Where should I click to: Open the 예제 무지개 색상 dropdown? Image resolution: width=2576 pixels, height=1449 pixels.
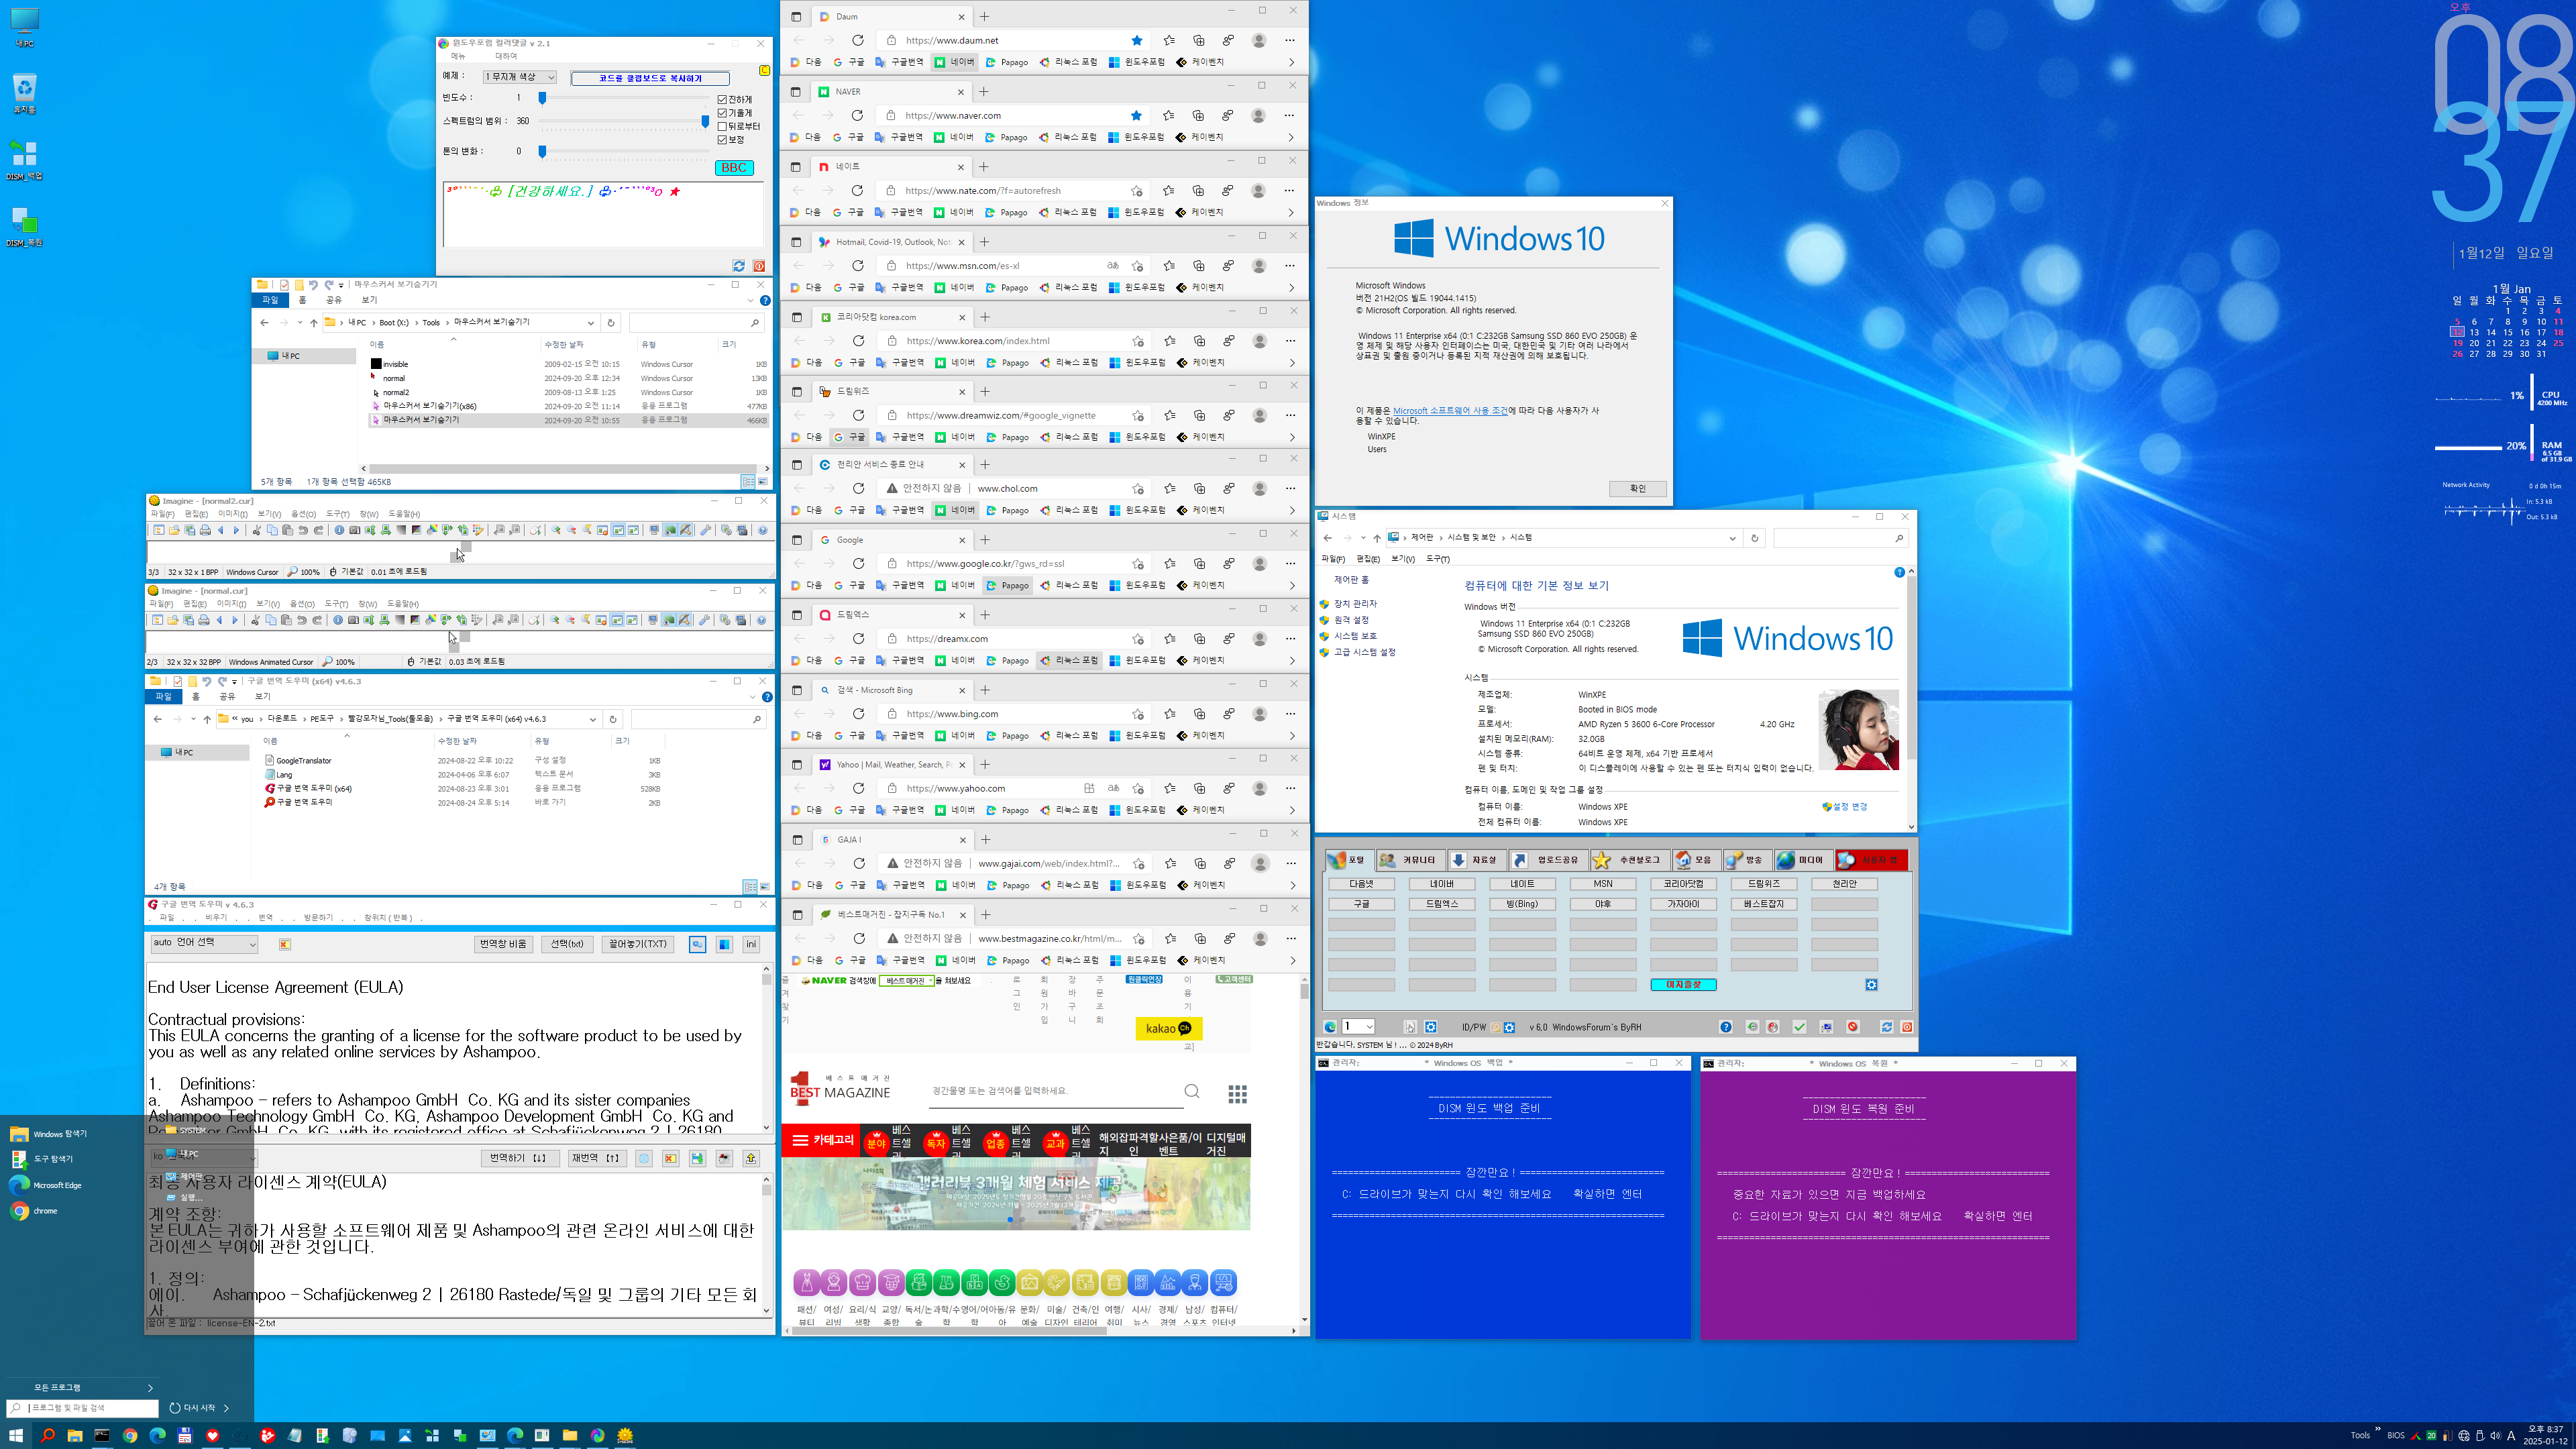519,77
